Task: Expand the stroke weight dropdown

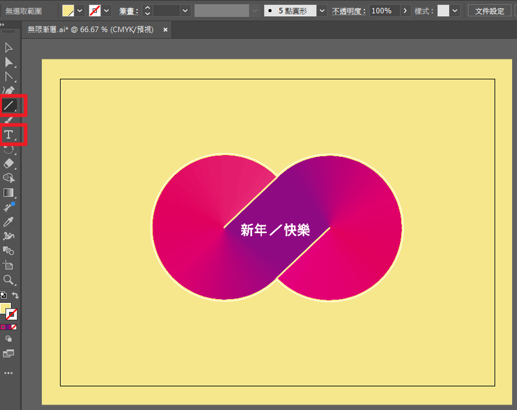Action: click(x=185, y=11)
